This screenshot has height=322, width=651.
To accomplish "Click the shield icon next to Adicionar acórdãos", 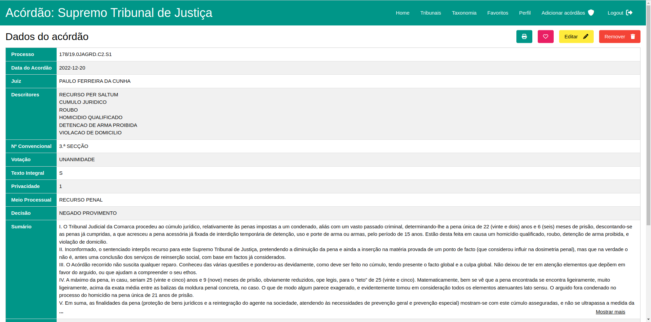I will (591, 13).
